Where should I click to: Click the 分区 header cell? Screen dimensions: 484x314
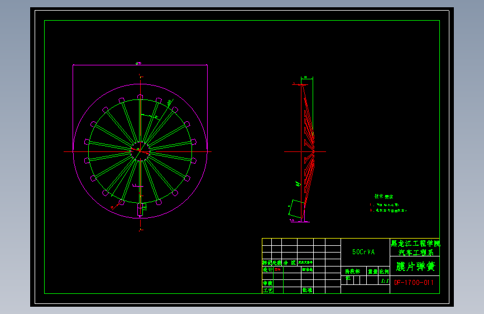pos(290,263)
